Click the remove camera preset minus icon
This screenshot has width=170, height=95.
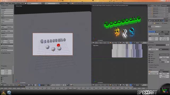168,45
